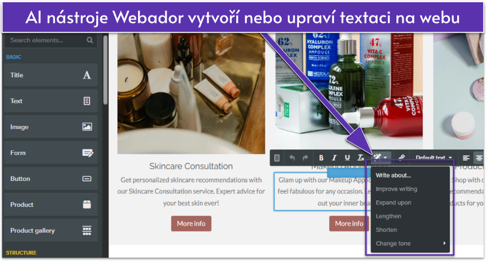Click the Title letter A icon

[x=87, y=75]
